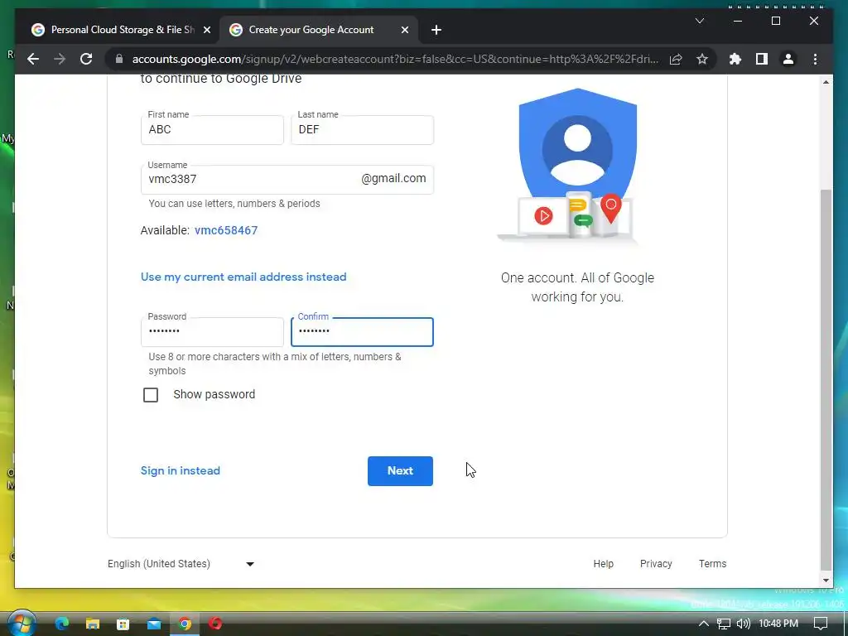
Task: Click the network icon in system tray
Action: pyautogui.click(x=724, y=624)
